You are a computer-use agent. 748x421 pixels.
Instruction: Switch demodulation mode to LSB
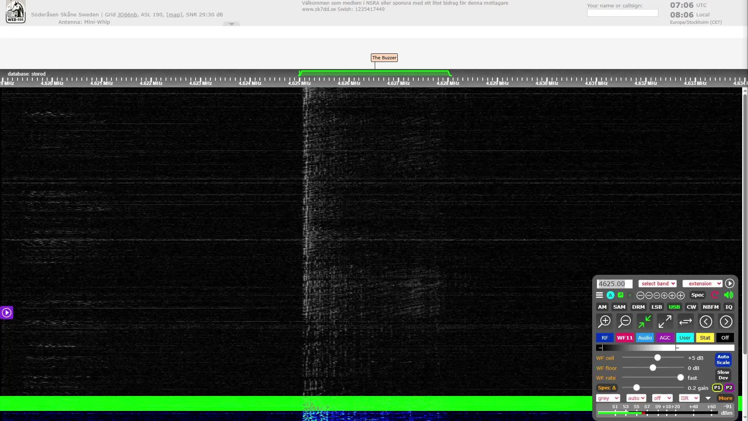click(656, 307)
